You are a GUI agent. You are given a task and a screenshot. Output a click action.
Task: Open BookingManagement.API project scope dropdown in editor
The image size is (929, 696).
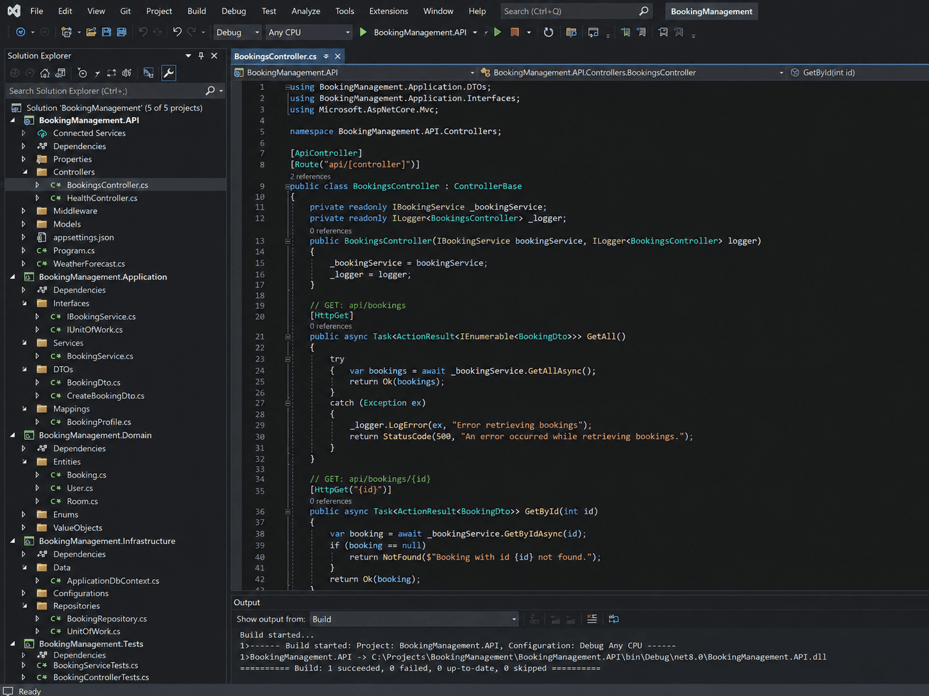tap(355, 72)
